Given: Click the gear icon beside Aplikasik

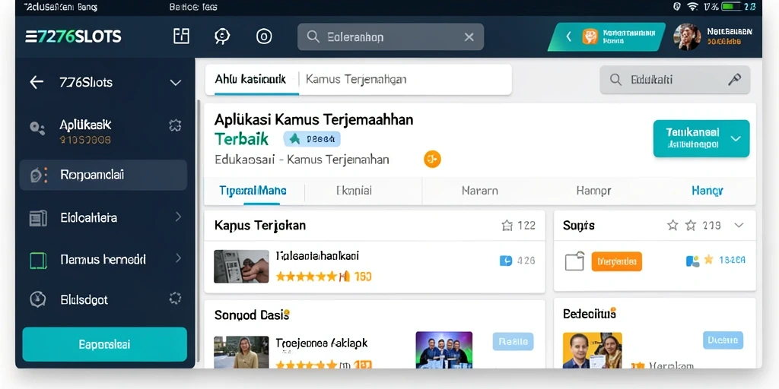Looking at the screenshot, I should pyautogui.click(x=175, y=125).
